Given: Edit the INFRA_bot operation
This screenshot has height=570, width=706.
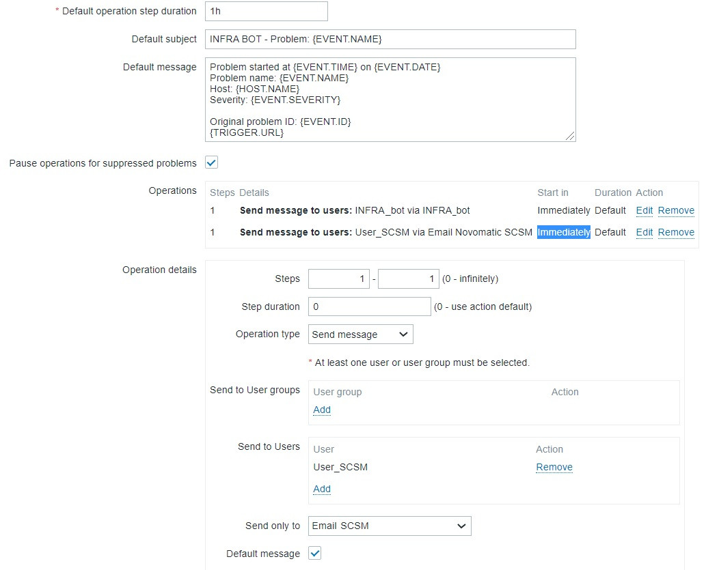Looking at the screenshot, I should (x=644, y=210).
